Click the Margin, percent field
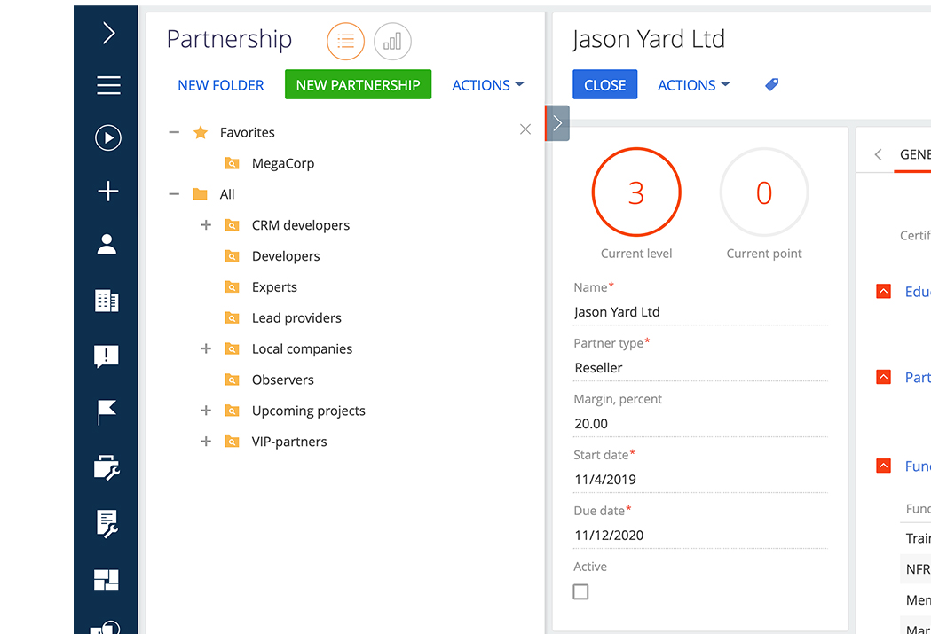Screen dimensions: 931x634 point(699,424)
